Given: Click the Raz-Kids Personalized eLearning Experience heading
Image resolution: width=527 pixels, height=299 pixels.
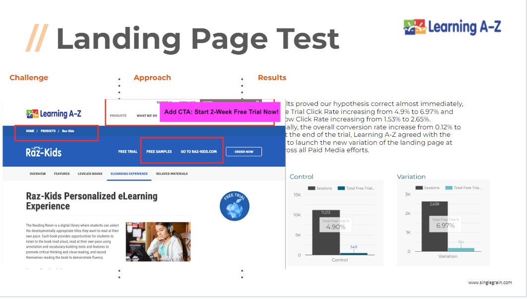Looking at the screenshot, I should coord(92,201).
